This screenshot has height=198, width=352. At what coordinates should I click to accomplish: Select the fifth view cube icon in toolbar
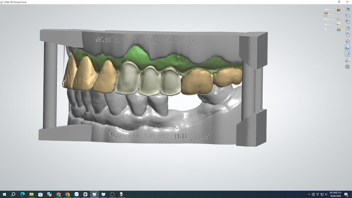348,35
